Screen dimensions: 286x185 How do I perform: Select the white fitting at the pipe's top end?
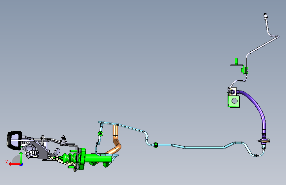(x=266, y=15)
